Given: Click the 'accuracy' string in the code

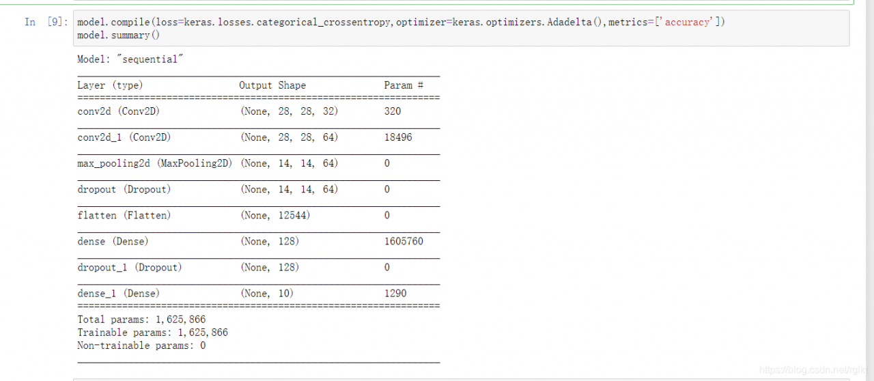Looking at the screenshot, I should click(x=687, y=23).
